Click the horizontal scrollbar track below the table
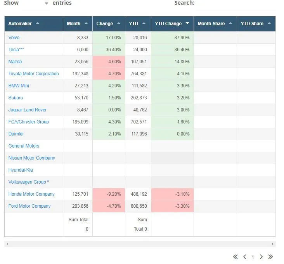Screen dimensions: 284x264 click(140, 244)
